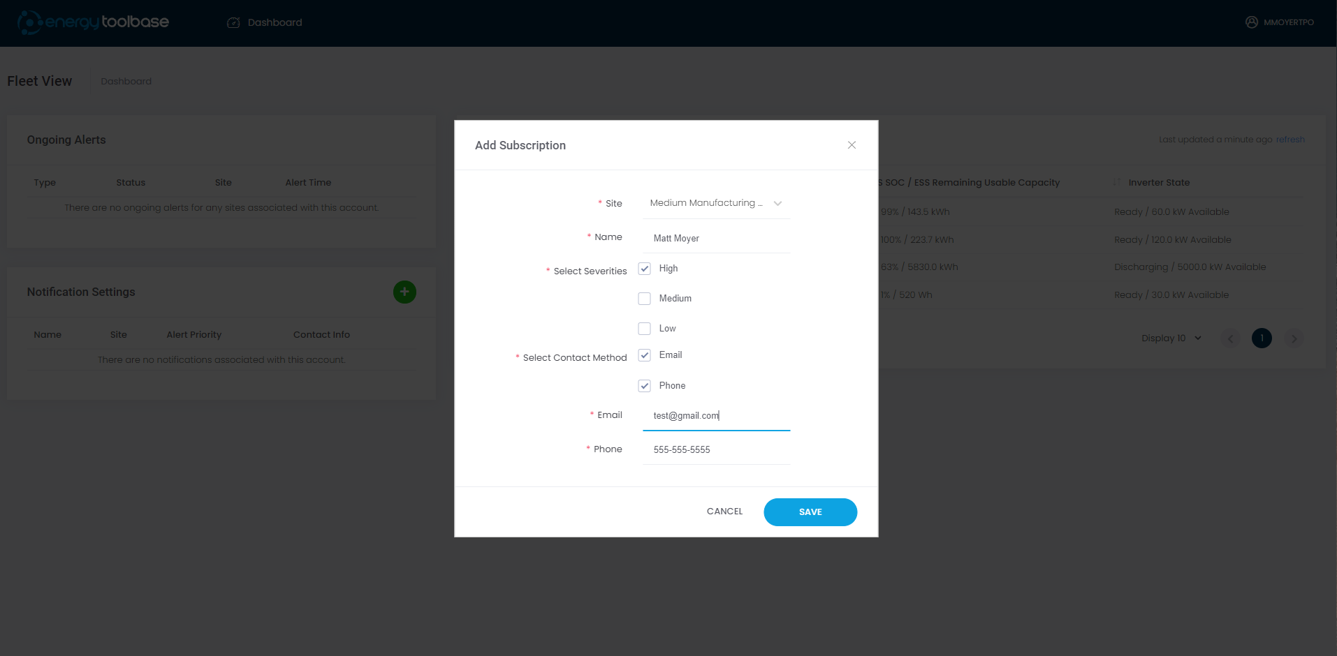Click the refresh link
Screen dimensions: 1337x656
tap(1290, 140)
